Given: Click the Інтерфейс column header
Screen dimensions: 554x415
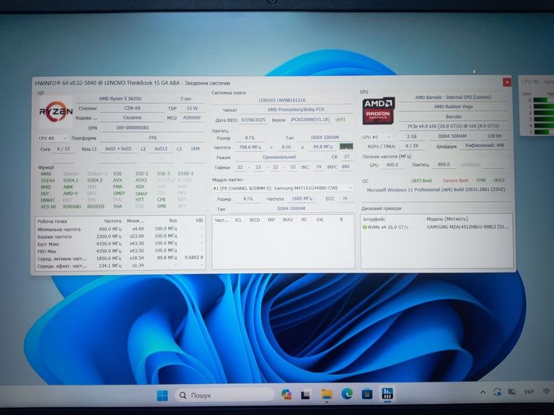Looking at the screenshot, I should [x=374, y=219].
